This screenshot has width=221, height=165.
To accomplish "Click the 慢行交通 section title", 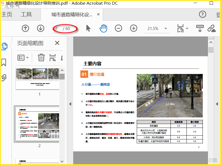I will 97,74.
